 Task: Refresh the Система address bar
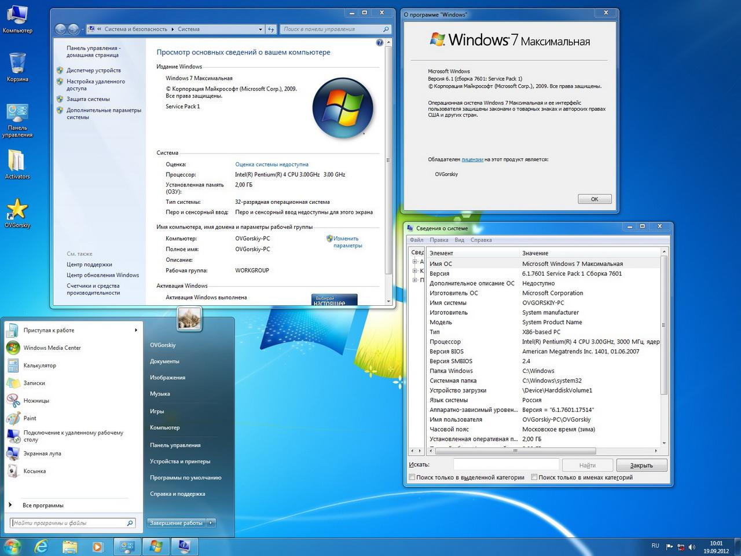(271, 29)
